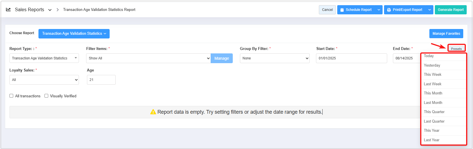473x149 pixels.
Task: Open the Group By Filter dropdown
Action: coord(274,58)
